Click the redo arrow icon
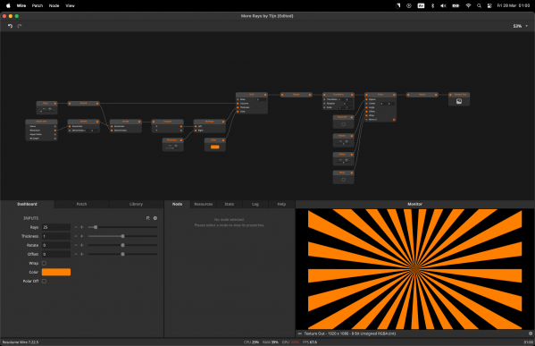 click(20, 26)
